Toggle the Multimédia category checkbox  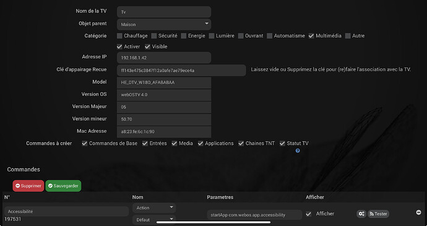tap(311, 36)
